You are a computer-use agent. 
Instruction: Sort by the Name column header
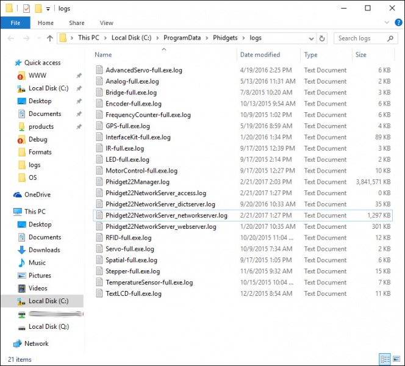(x=103, y=54)
